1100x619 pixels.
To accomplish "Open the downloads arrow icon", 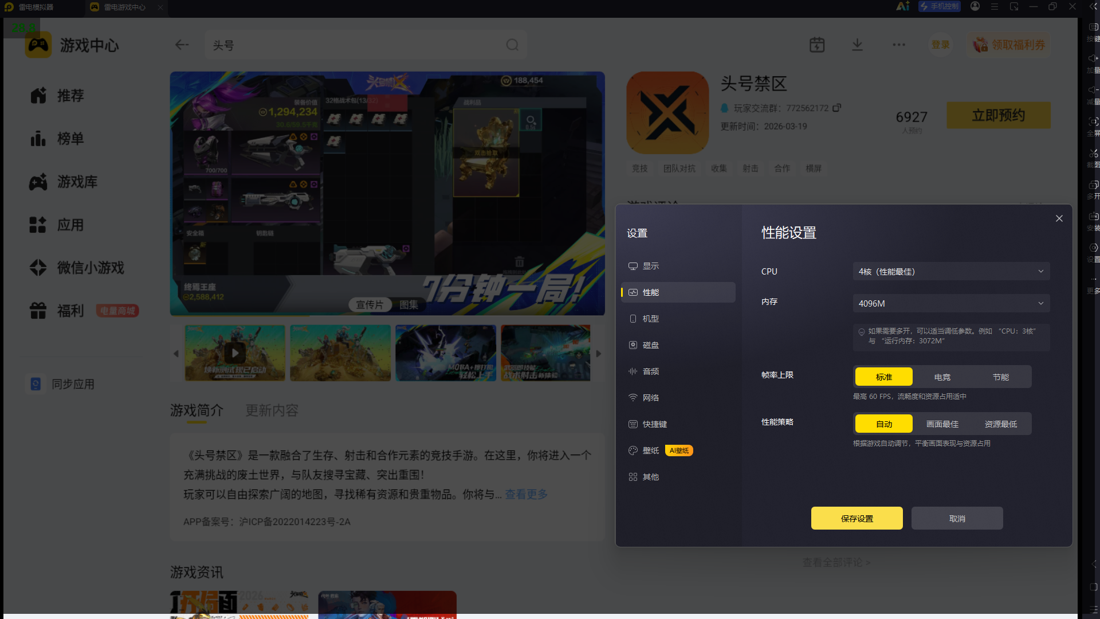I will (x=857, y=45).
